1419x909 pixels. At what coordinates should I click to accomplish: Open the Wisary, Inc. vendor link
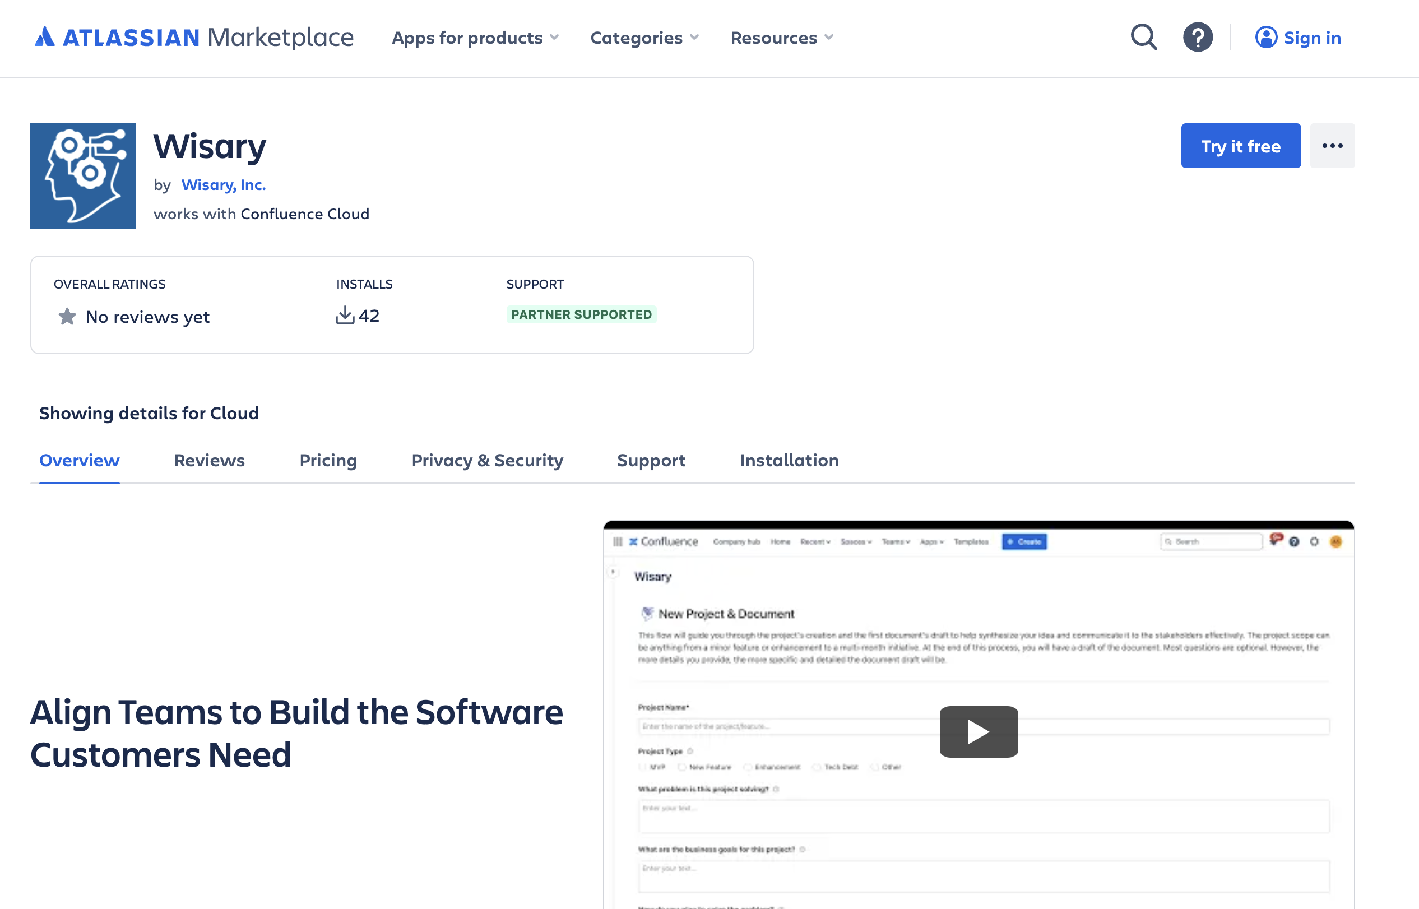[x=223, y=185]
